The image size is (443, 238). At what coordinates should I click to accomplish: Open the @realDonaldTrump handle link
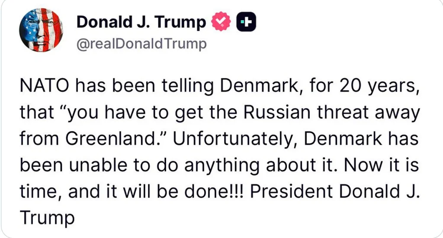coord(141,44)
